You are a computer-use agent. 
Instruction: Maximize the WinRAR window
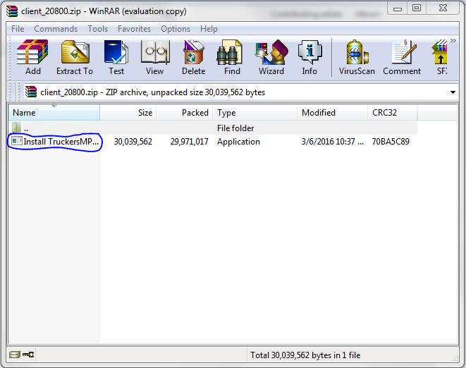tap(417, 8)
